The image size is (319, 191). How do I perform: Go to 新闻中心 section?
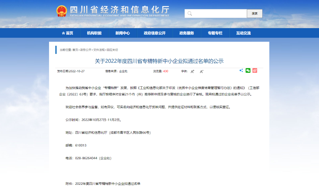point(123,33)
